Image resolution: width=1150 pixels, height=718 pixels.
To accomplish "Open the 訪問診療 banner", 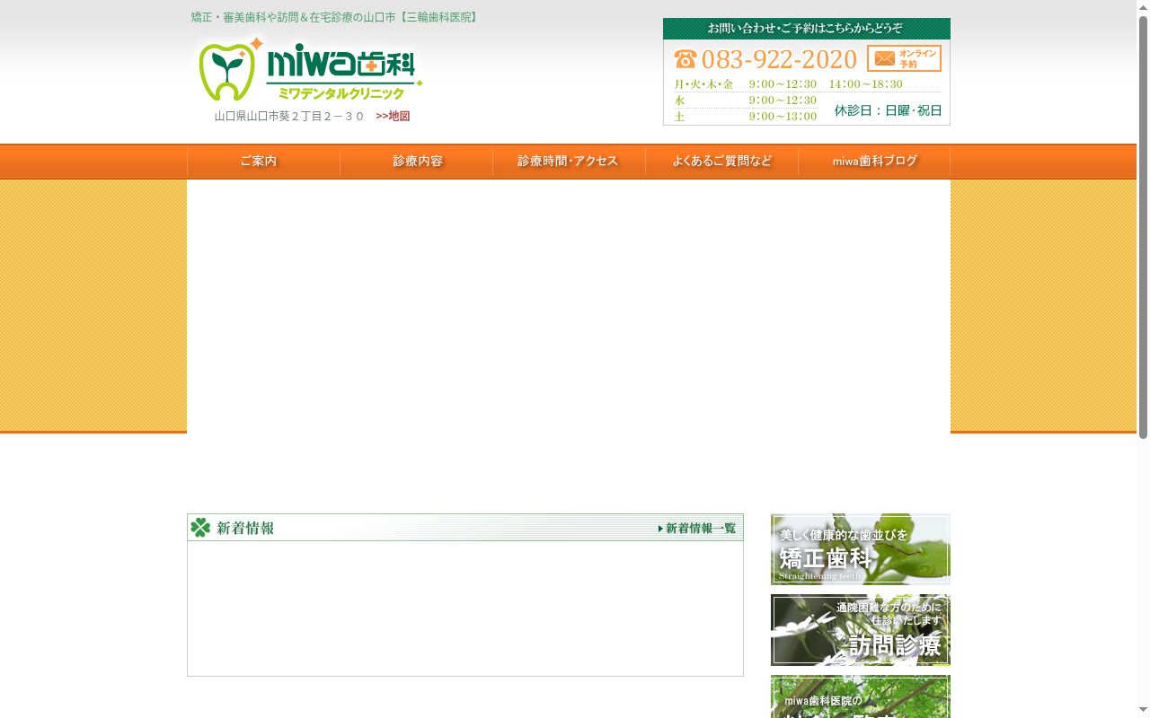I will [x=860, y=630].
